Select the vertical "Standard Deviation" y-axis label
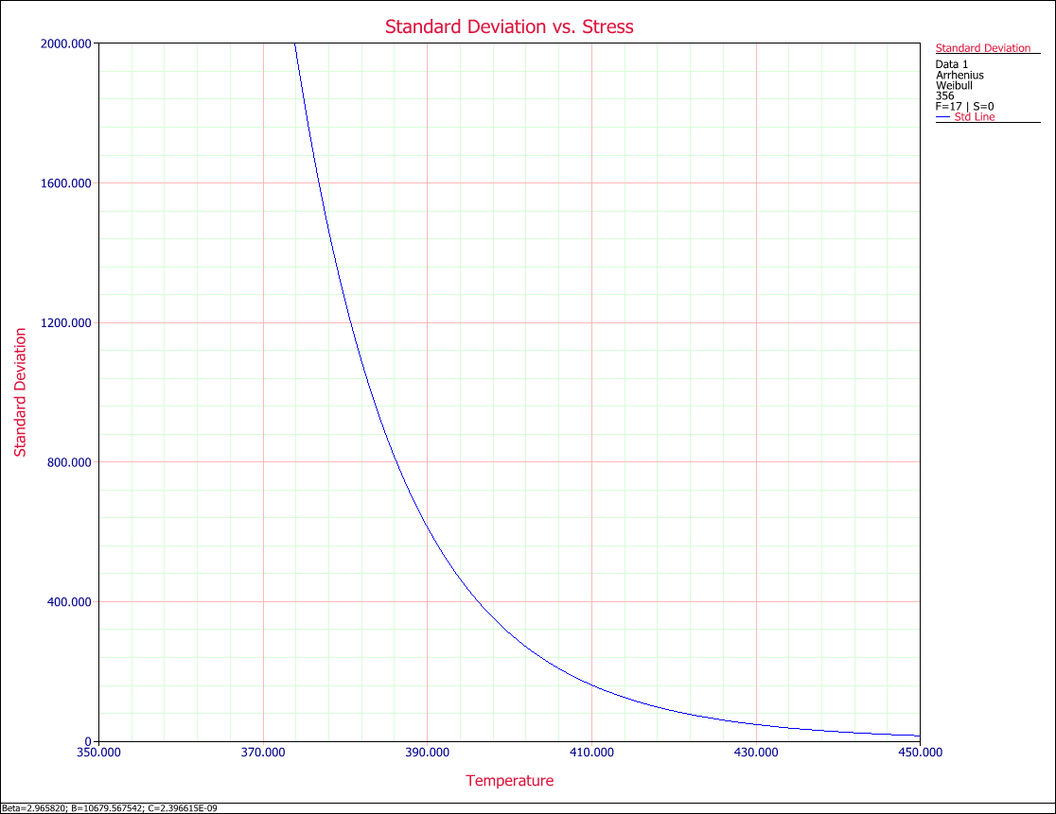 [20, 392]
